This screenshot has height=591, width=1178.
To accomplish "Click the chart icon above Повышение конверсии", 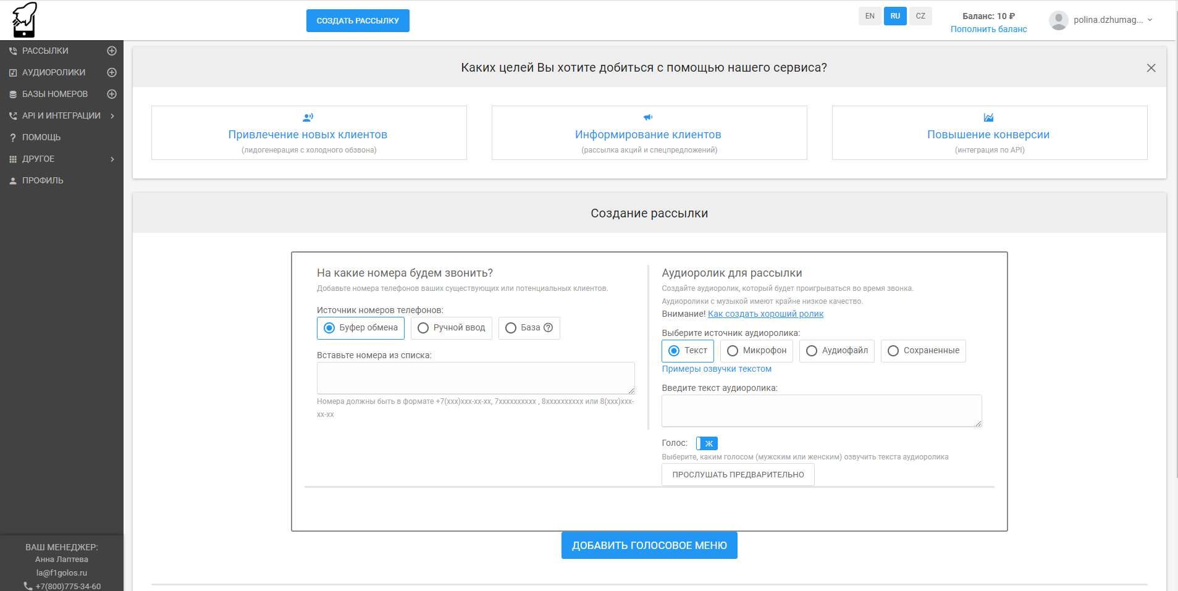I will 988,117.
